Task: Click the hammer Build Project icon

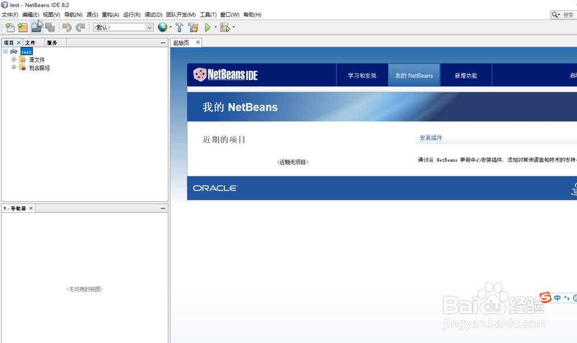Action: click(x=179, y=27)
